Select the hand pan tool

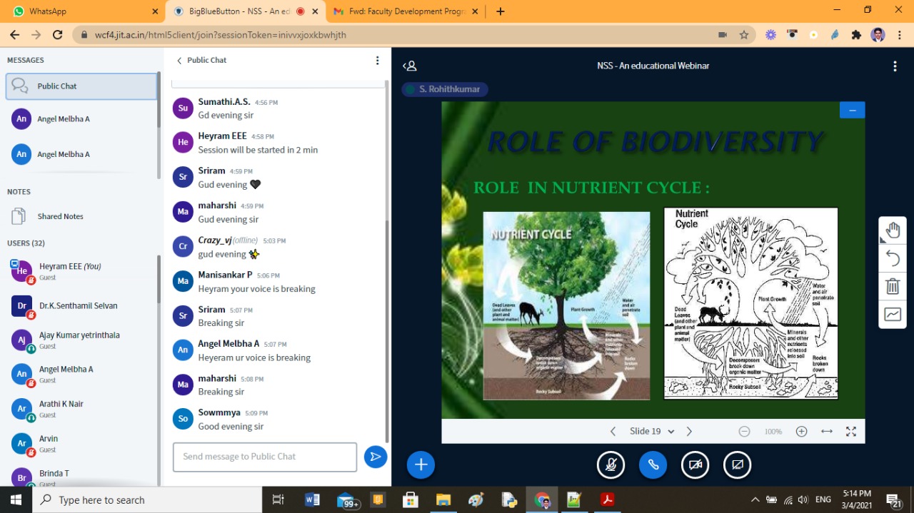(x=892, y=229)
